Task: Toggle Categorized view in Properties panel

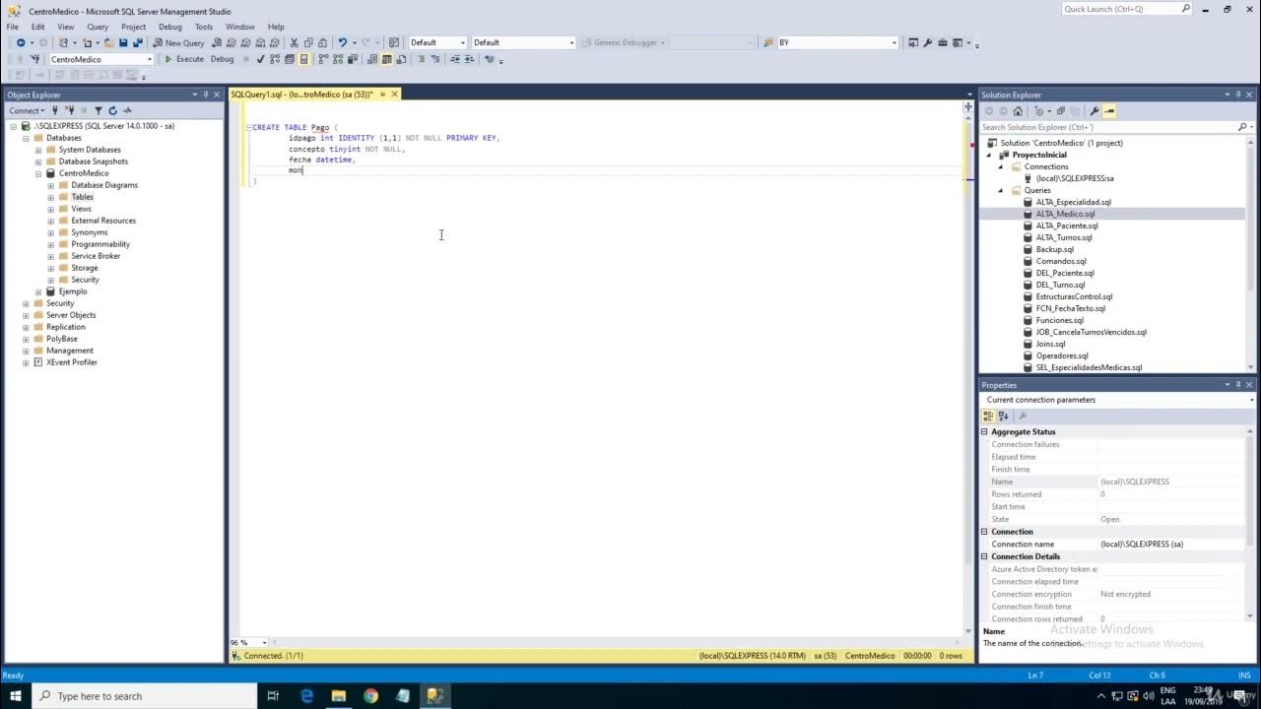Action: point(988,416)
